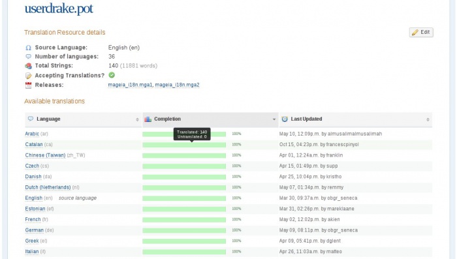Click the pencil icon on Edit button
The height and width of the screenshot is (259, 457).
(415, 33)
